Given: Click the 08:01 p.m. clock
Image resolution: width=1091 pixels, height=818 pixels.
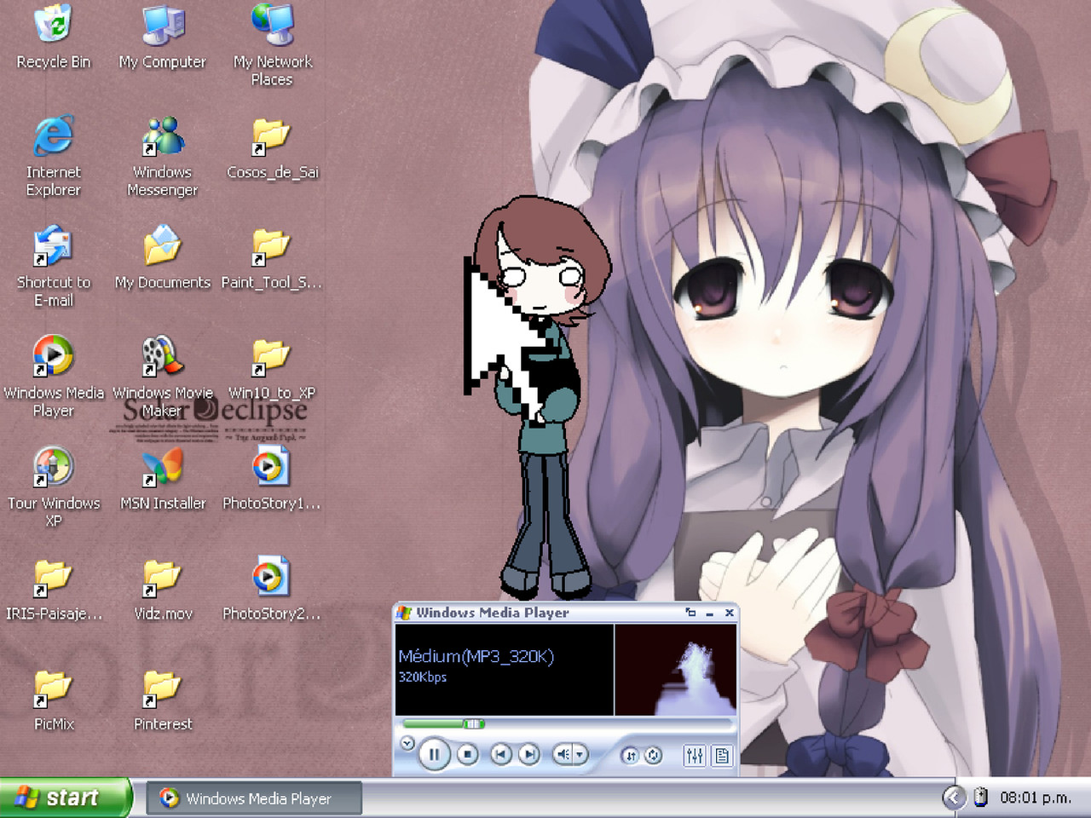Looking at the screenshot, I should (1036, 798).
